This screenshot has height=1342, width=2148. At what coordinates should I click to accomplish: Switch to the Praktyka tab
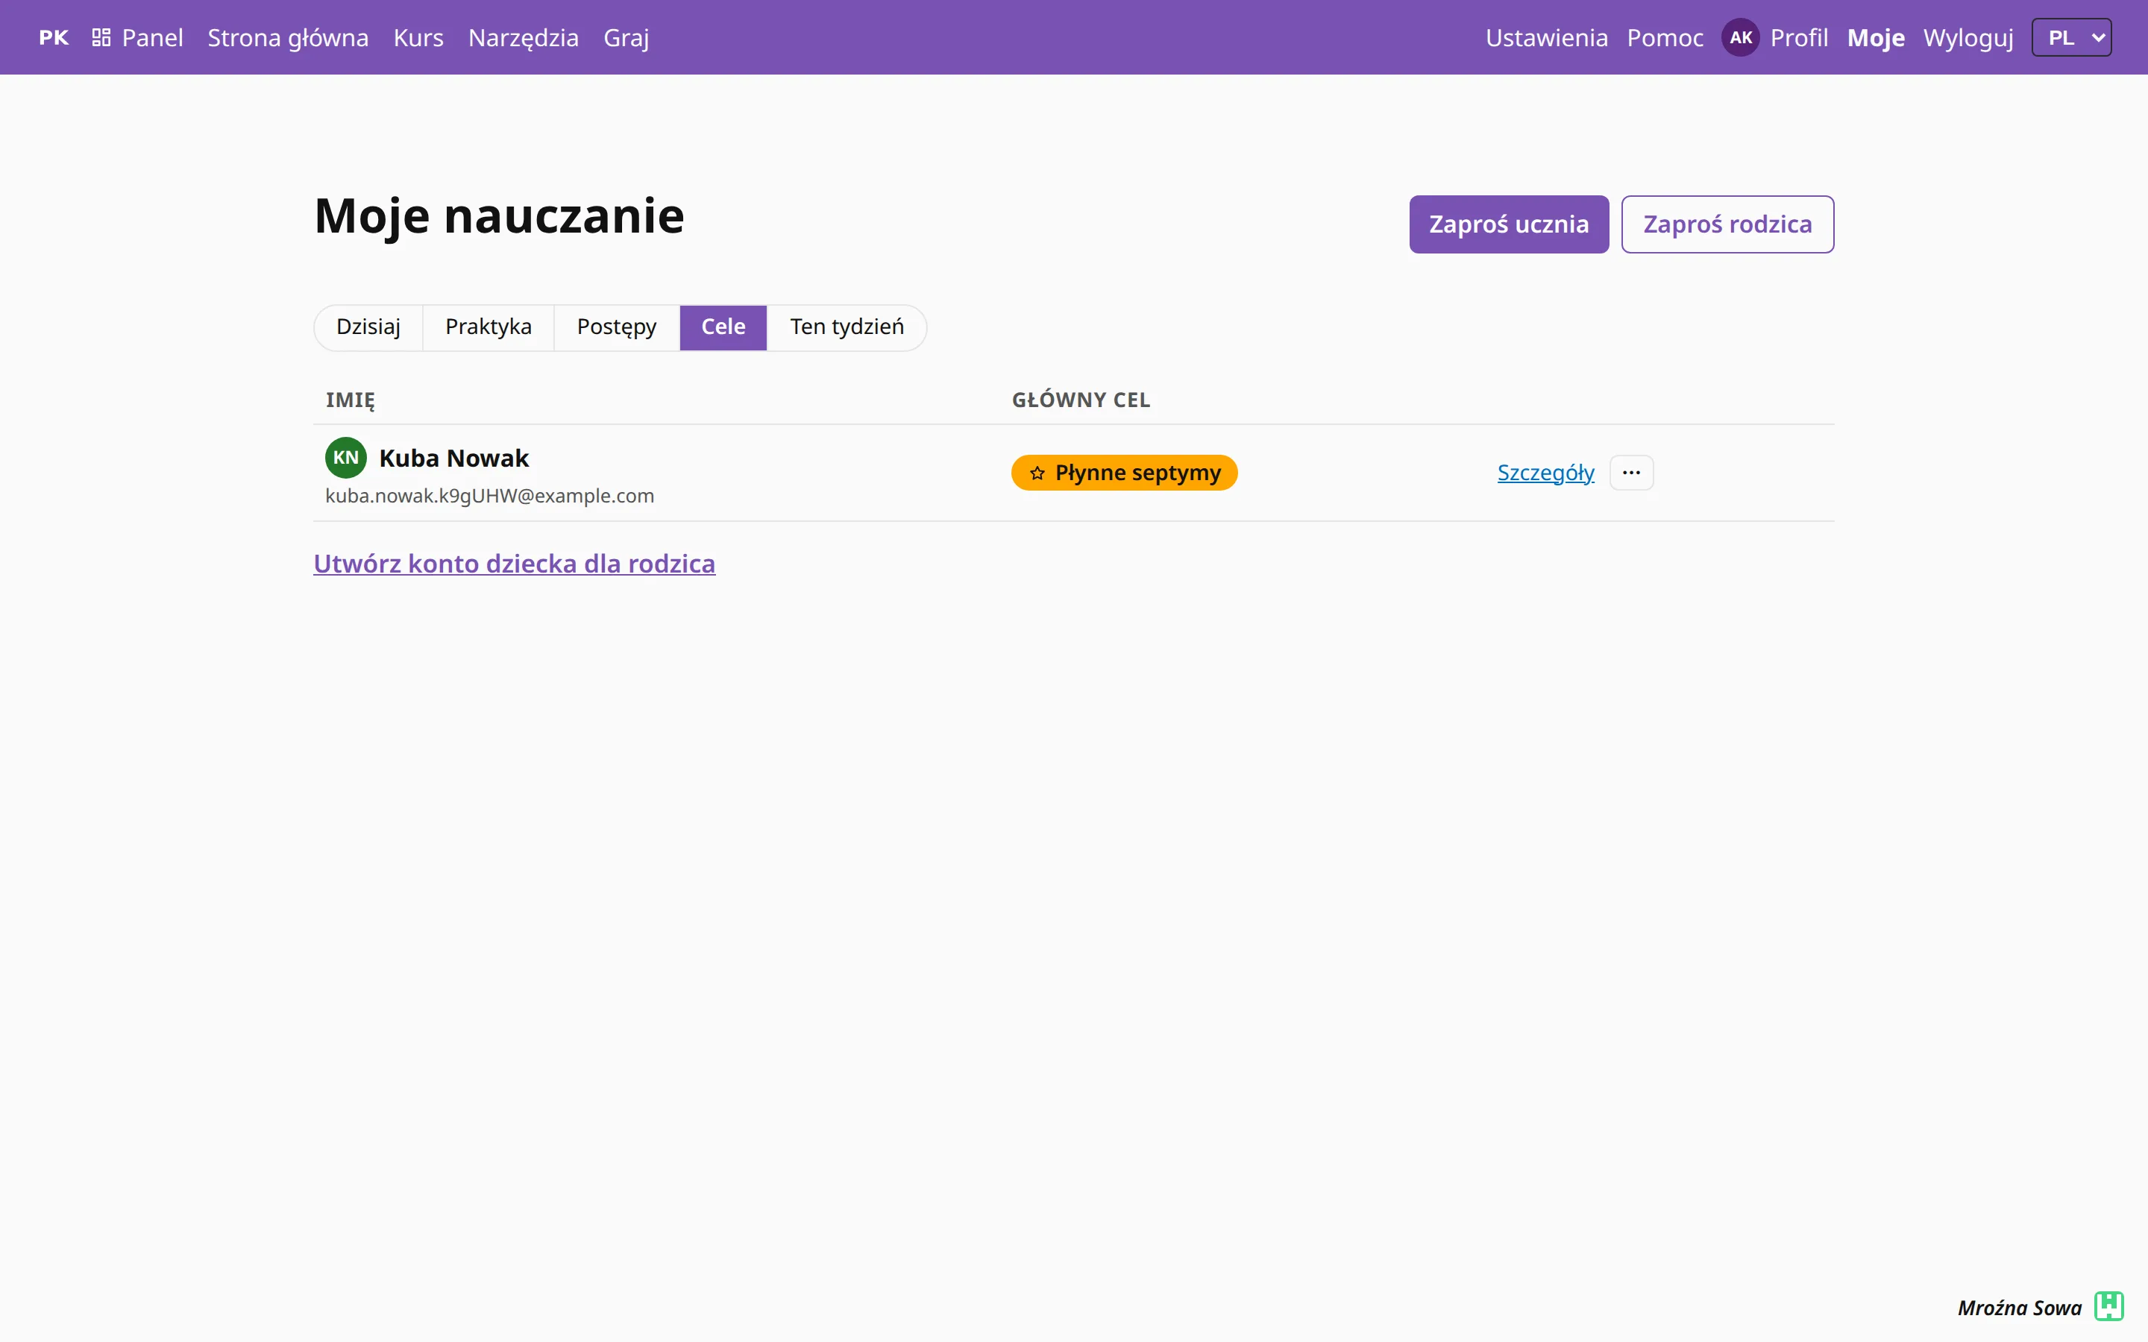(x=489, y=327)
